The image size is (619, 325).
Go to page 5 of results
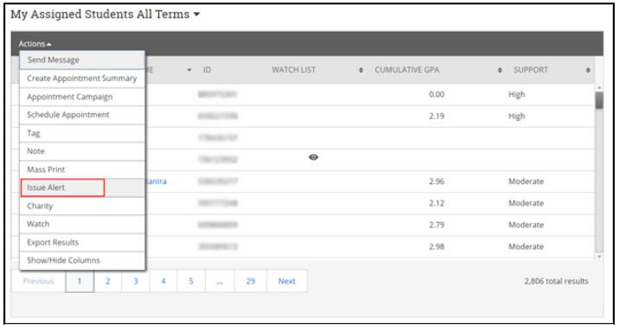pos(191,281)
